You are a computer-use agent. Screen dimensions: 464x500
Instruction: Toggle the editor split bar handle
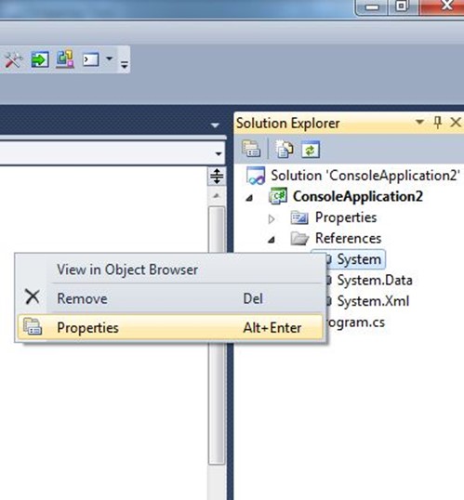pyautogui.click(x=217, y=176)
